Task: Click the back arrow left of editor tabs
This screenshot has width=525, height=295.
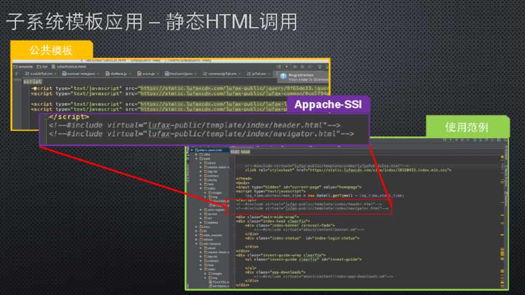Action: coord(17,73)
